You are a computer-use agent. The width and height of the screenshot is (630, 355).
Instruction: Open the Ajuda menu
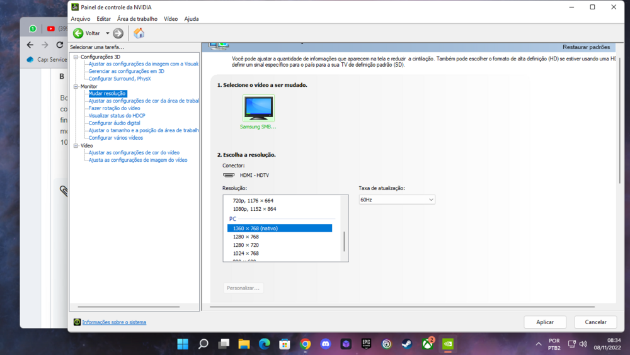pyautogui.click(x=192, y=19)
